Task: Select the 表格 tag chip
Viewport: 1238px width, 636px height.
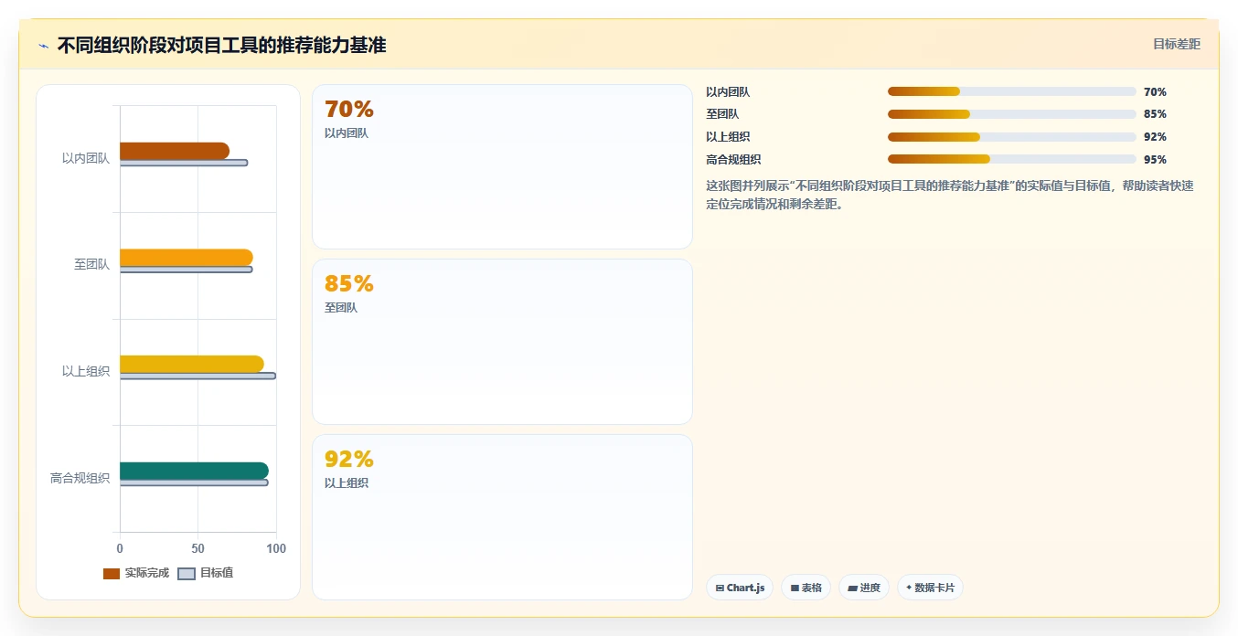Action: [806, 588]
